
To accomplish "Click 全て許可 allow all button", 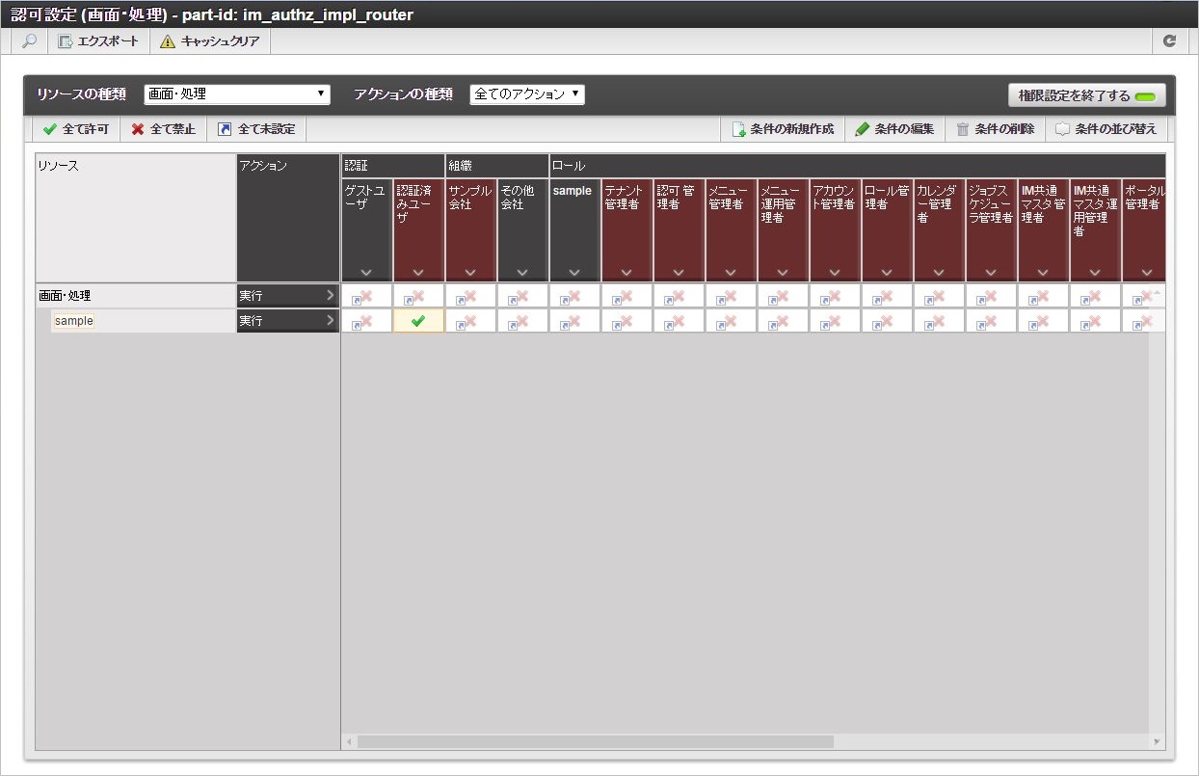I will tap(76, 129).
